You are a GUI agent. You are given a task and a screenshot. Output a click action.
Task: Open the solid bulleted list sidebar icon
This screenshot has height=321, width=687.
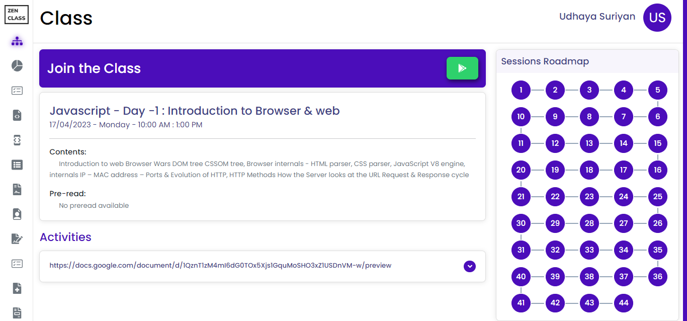point(17,165)
